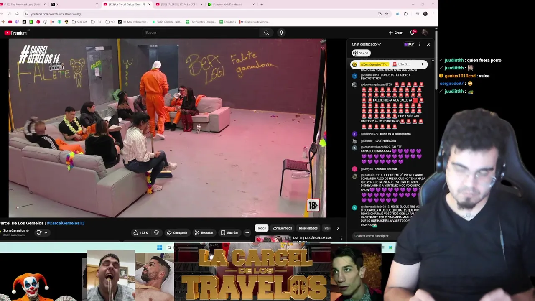Toggle the subscription notification bell
535x301 pixels.
(39, 232)
